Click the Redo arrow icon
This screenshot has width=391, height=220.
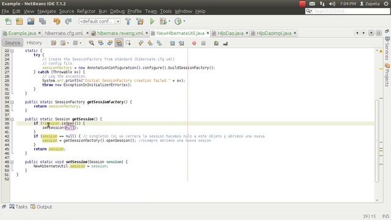[x=68, y=21]
